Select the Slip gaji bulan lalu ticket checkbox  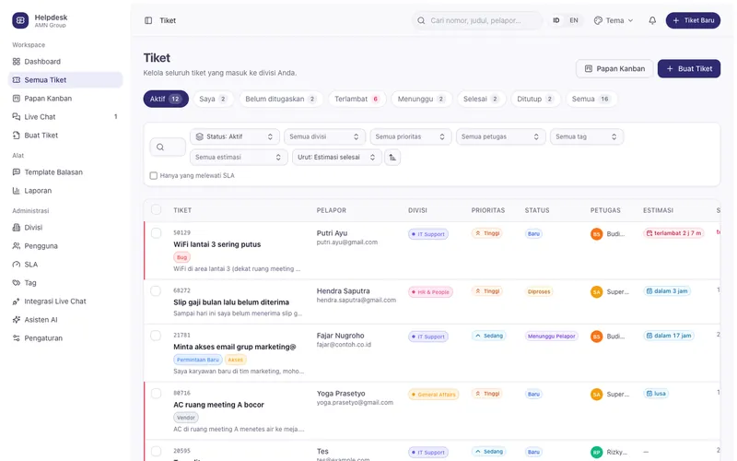click(x=156, y=290)
